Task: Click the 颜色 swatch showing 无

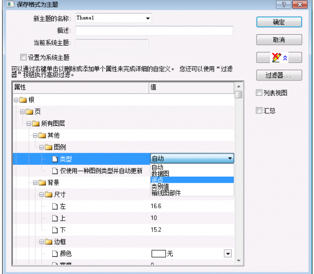Action: pos(159,254)
